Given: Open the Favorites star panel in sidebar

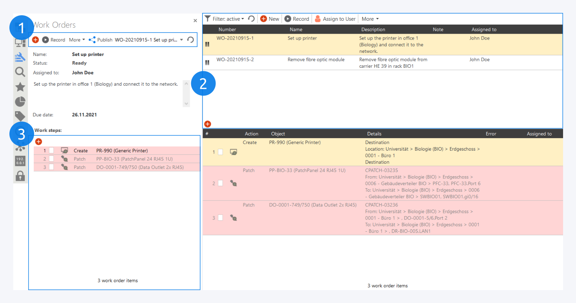Looking at the screenshot, I should click(20, 87).
